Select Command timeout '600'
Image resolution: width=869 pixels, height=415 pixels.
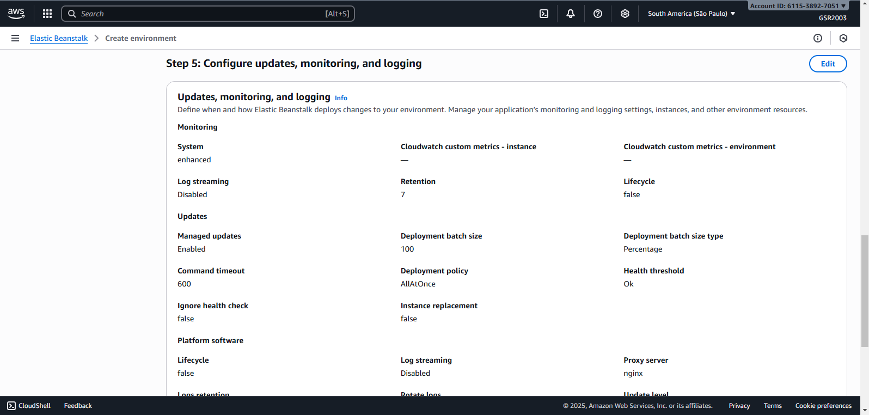click(184, 284)
